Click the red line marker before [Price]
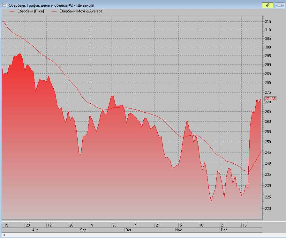Screen dimensions: 286x238 tap(12, 11)
